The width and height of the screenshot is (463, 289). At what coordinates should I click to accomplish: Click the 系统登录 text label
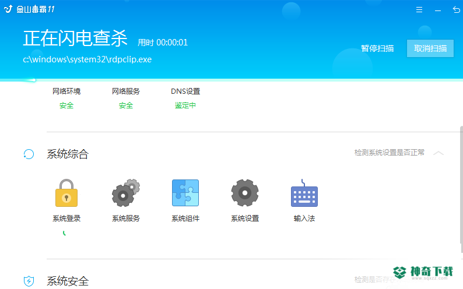tap(66, 218)
